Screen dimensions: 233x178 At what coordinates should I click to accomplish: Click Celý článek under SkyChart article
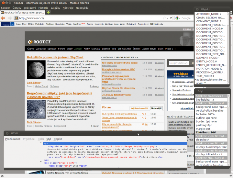tap(34, 83)
